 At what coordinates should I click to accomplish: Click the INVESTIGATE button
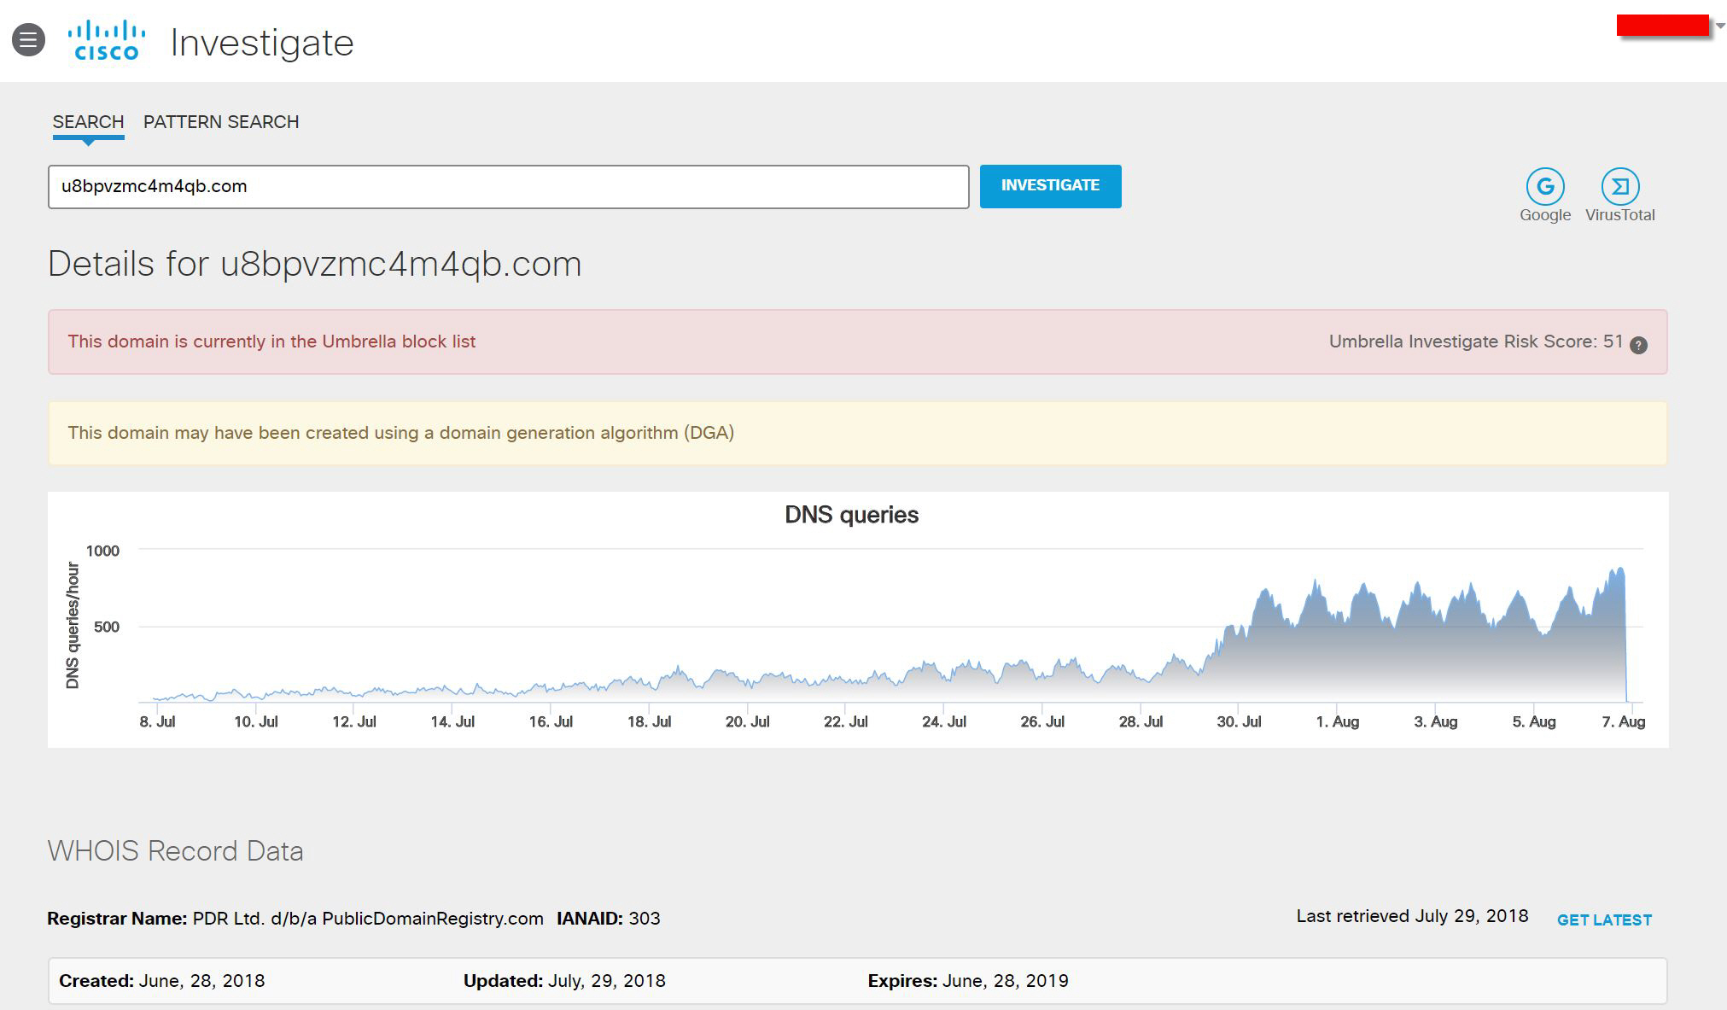point(1050,185)
